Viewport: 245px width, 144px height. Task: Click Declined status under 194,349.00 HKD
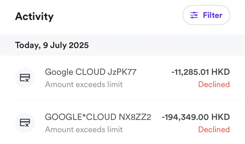214,130
